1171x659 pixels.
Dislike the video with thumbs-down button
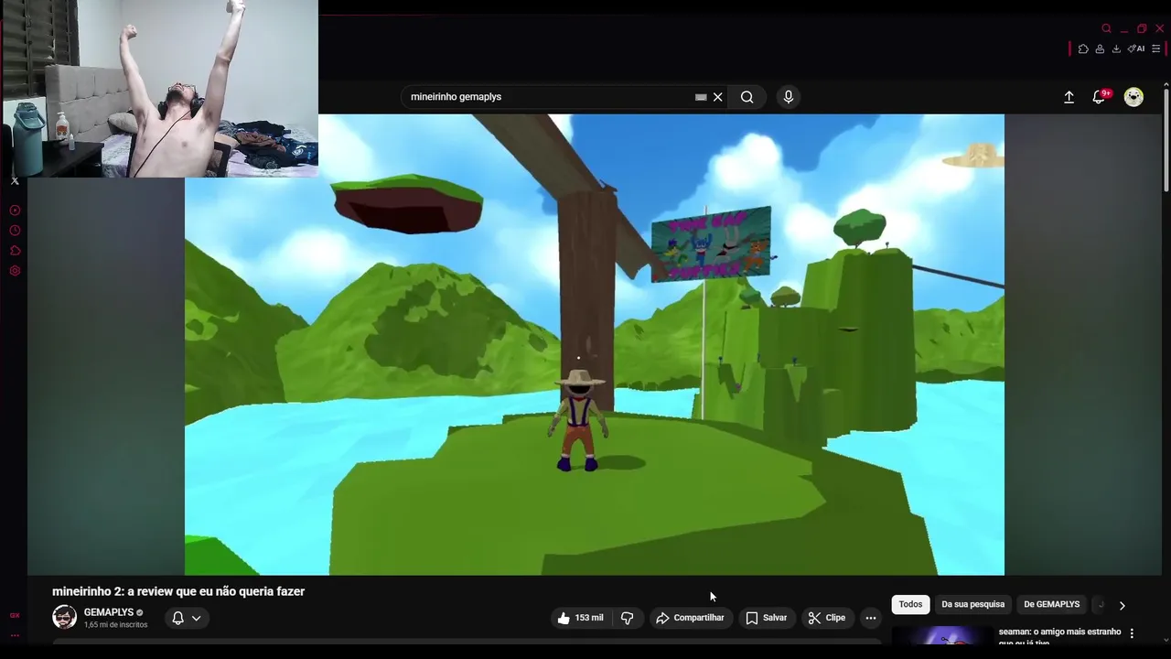tap(628, 618)
